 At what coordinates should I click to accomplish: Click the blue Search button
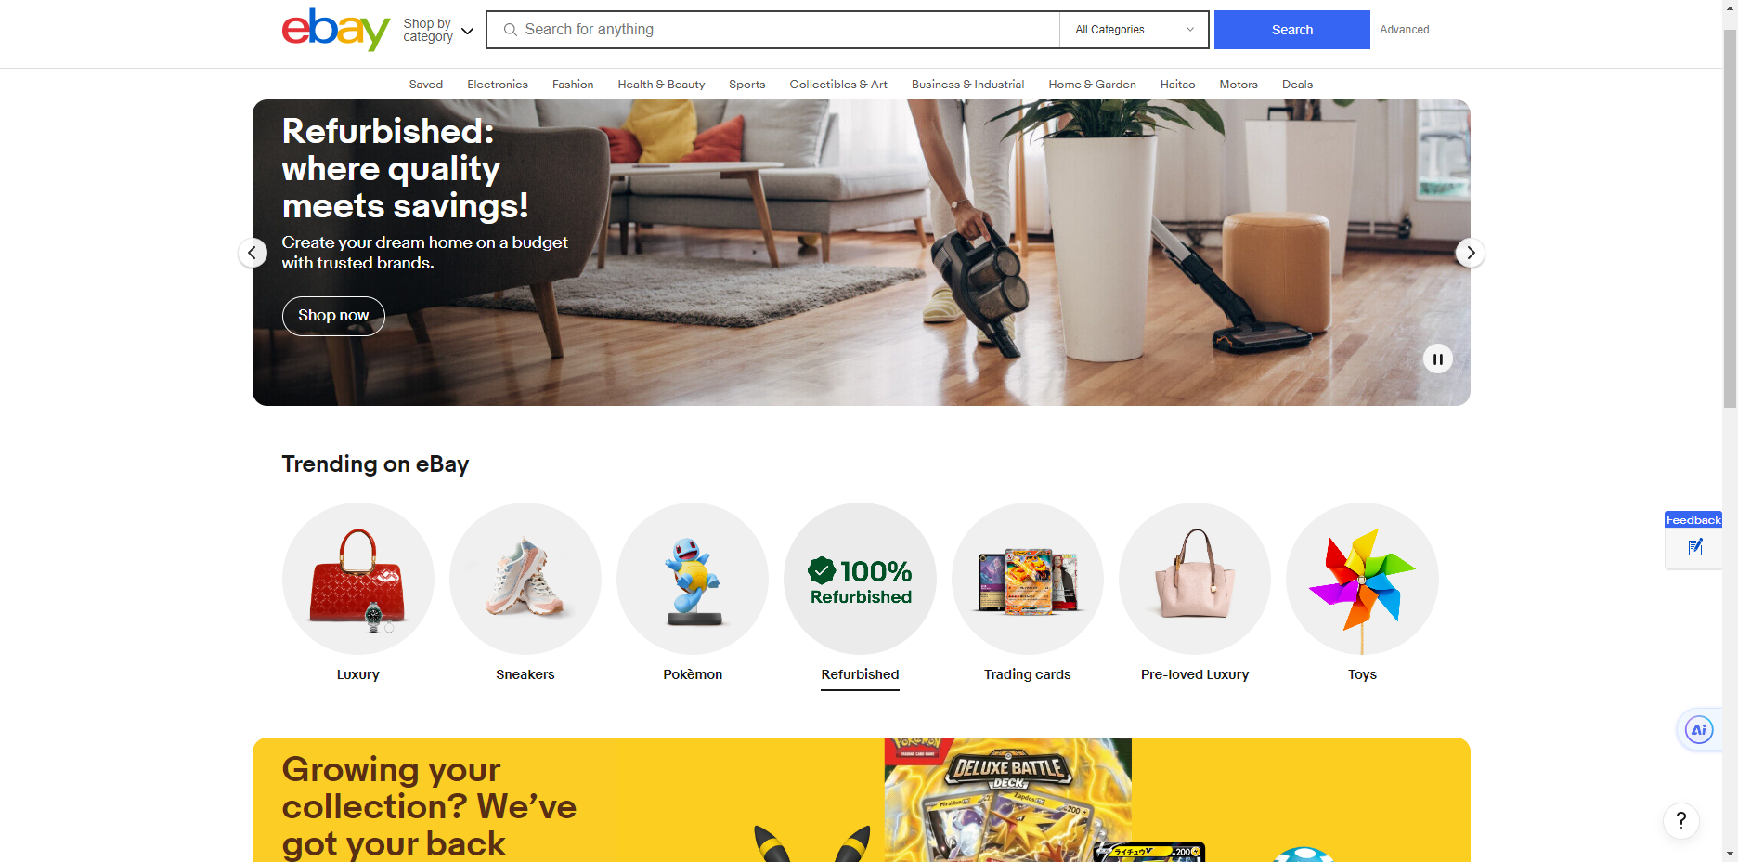pyautogui.click(x=1292, y=30)
